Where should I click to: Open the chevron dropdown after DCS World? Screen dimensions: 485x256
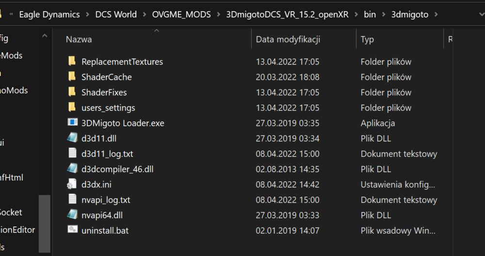pos(145,15)
